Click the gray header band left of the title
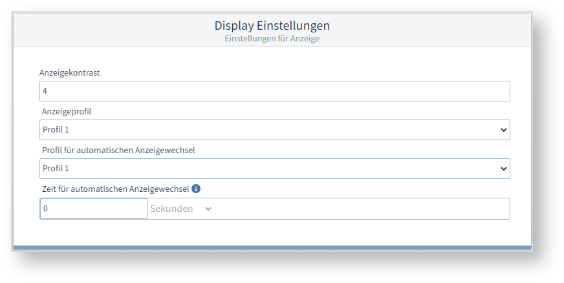564x283 pixels. pos(97,30)
